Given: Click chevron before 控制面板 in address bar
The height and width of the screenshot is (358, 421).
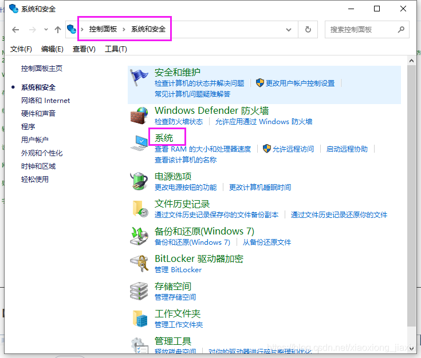Looking at the screenshot, I should pos(82,29).
